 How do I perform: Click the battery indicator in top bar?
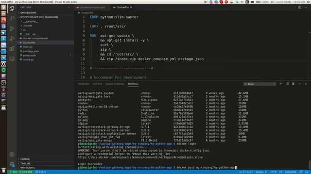click(x=262, y=2)
